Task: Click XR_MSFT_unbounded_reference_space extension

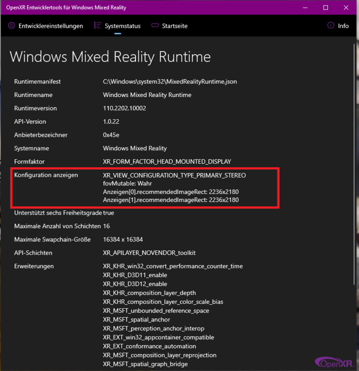Action: pos(156,311)
